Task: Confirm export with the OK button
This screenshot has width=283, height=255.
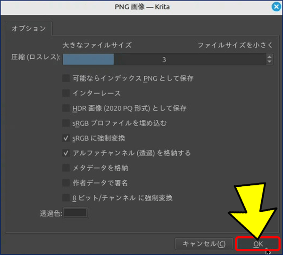Action: point(258,244)
